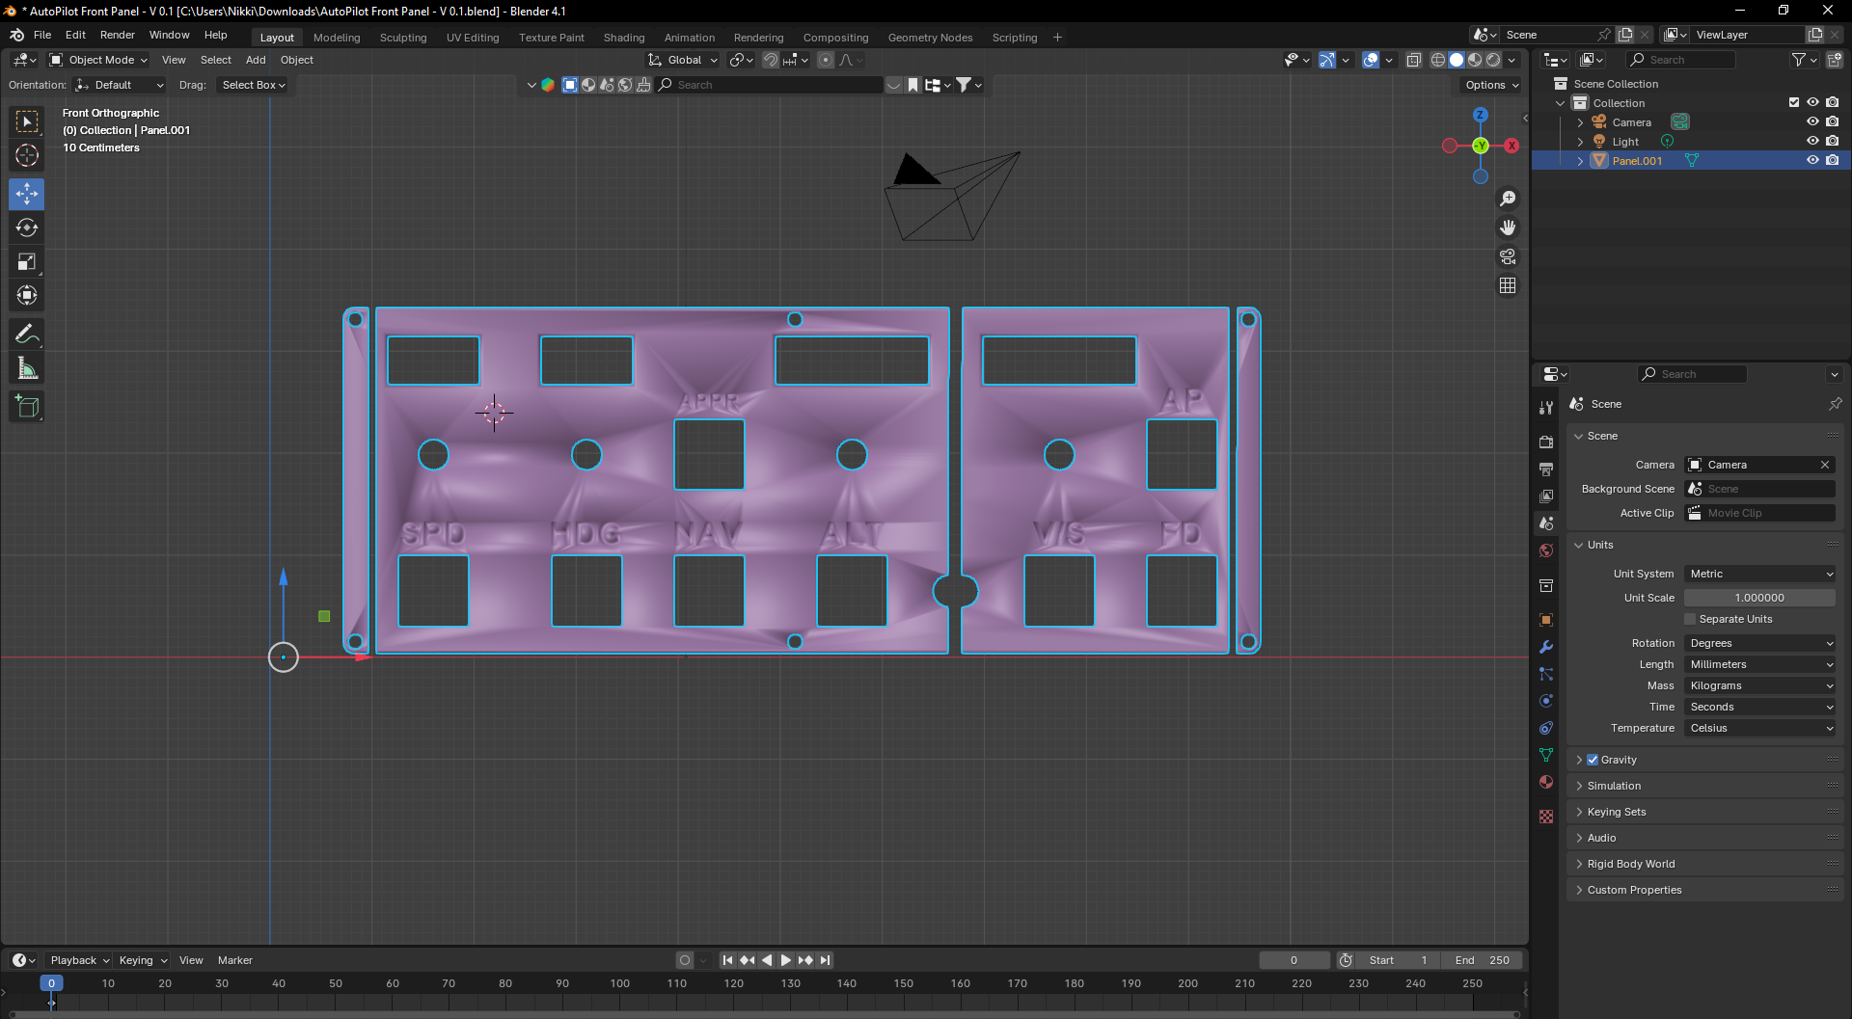Uncheck the Gravity checkbox
Image resolution: width=1852 pixels, height=1019 pixels.
pos(1593,760)
